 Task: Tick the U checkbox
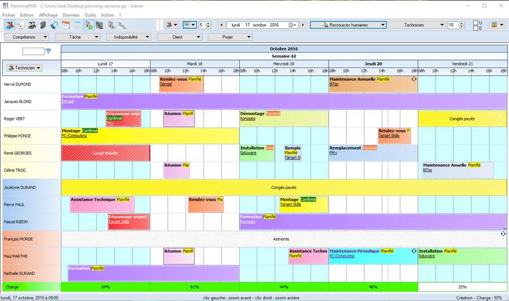click(x=476, y=23)
